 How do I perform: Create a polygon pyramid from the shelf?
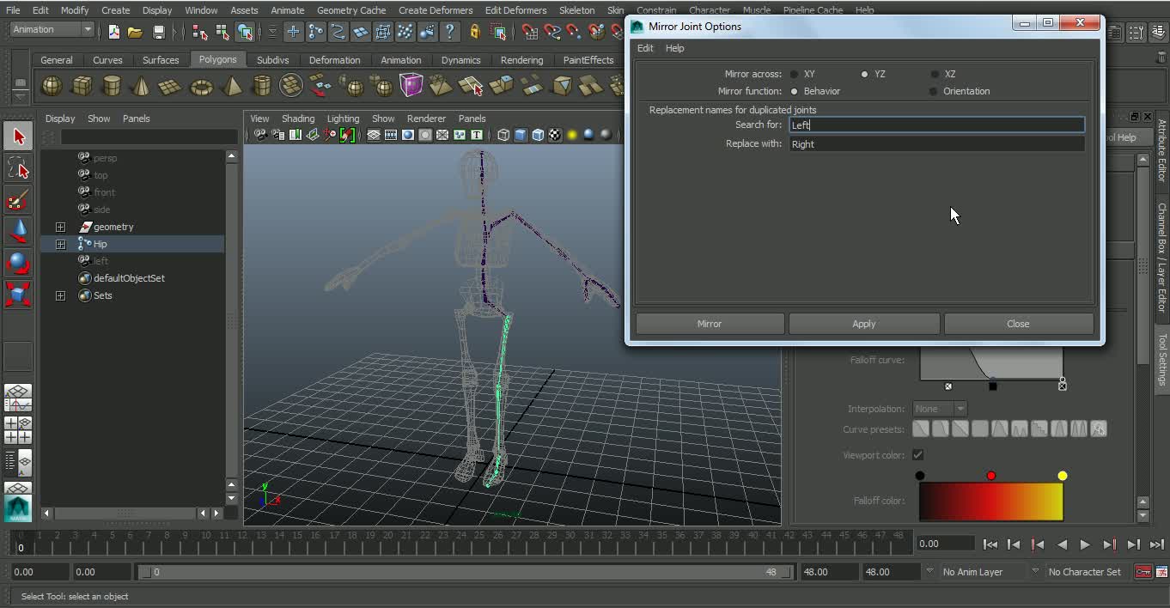point(232,86)
